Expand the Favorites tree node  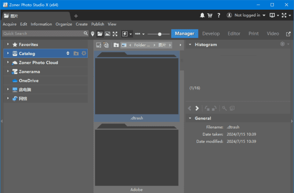coord(8,44)
